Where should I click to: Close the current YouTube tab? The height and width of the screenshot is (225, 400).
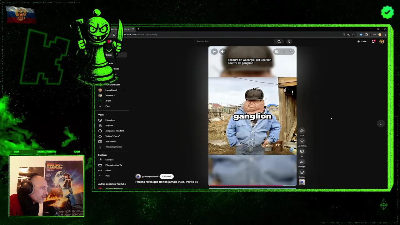click(x=133, y=29)
